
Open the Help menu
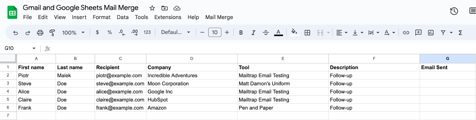[193, 17]
